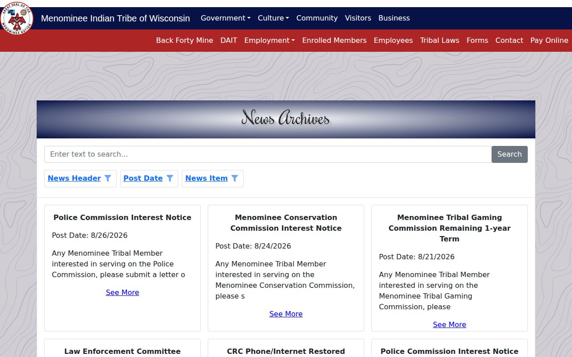
Task: Click the CRC Phone/Internet Restored card title
Action: tap(286, 351)
